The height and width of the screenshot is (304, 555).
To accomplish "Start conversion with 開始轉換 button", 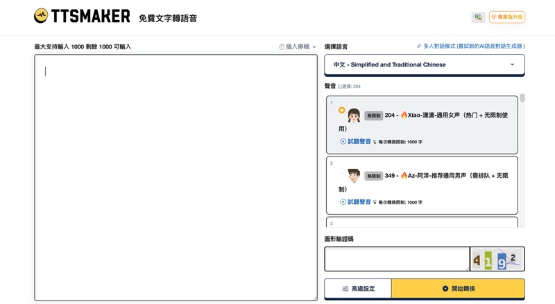I will 458,289.
